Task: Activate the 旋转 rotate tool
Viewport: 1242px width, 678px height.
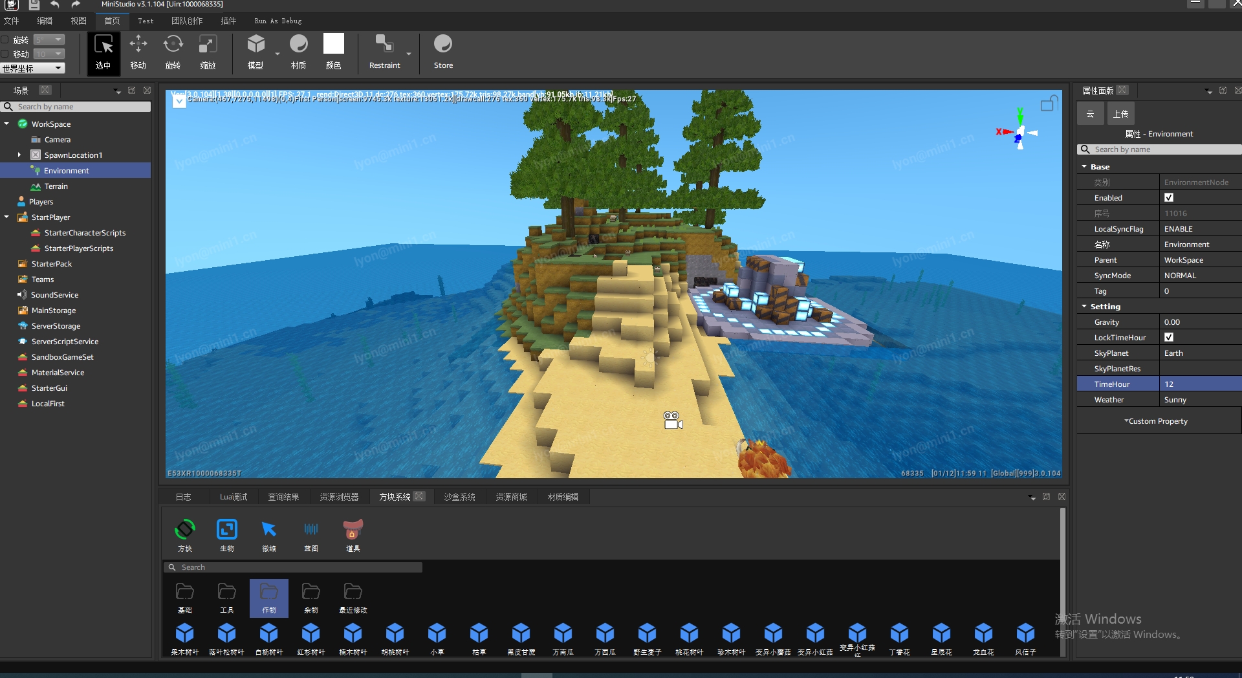Action: pos(173,53)
